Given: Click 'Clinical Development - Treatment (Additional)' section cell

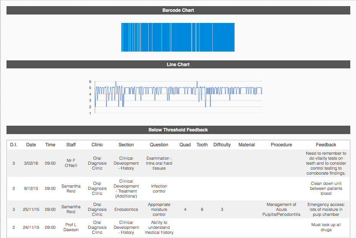Looking at the screenshot, I should pyautogui.click(x=126, y=188).
